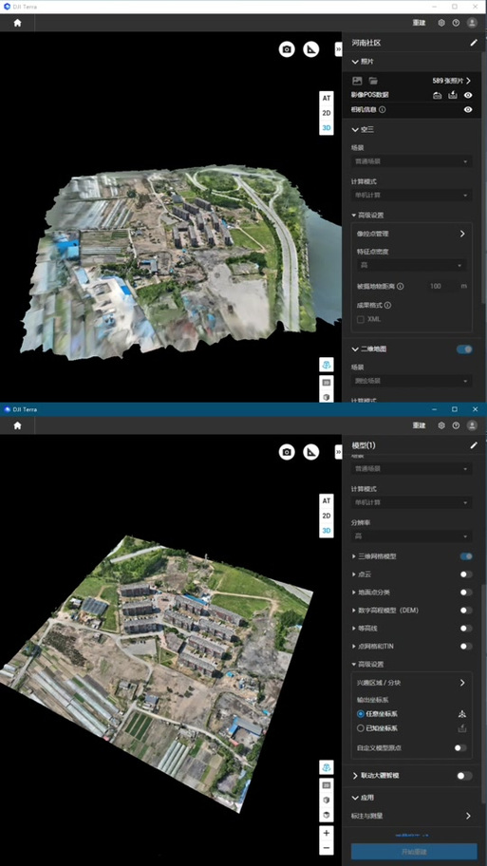The width and height of the screenshot is (487, 866).
Task: Click the 开始重建 button
Action: [x=414, y=851]
